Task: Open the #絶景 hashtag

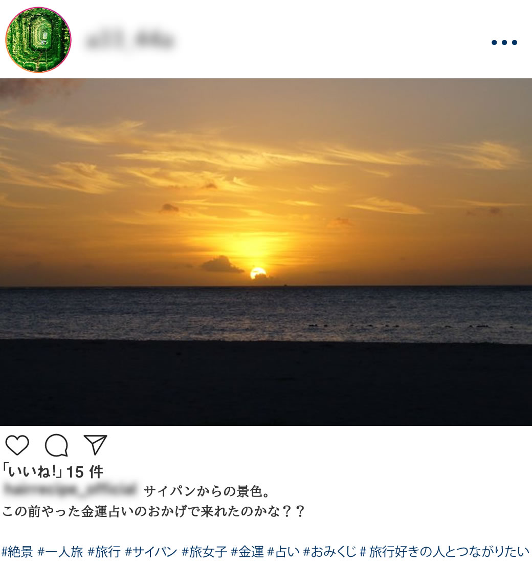Action: [17, 552]
